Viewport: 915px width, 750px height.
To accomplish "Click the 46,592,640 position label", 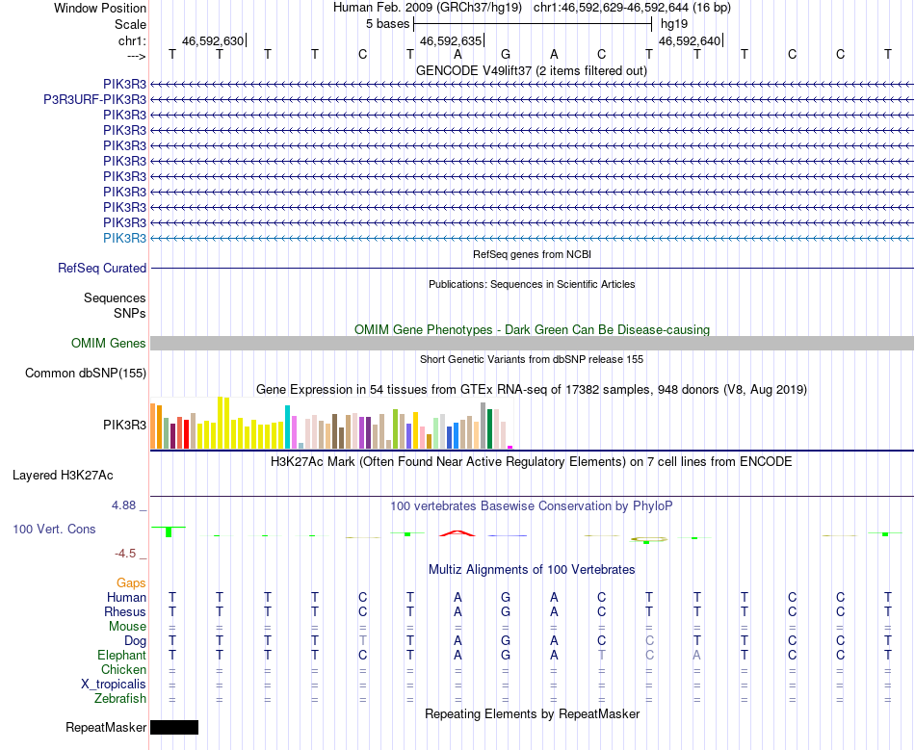I will tap(690, 40).
